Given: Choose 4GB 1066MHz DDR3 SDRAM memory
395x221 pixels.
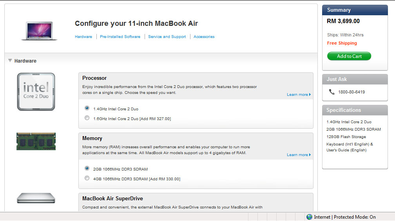Looking at the screenshot, I should [x=87, y=178].
